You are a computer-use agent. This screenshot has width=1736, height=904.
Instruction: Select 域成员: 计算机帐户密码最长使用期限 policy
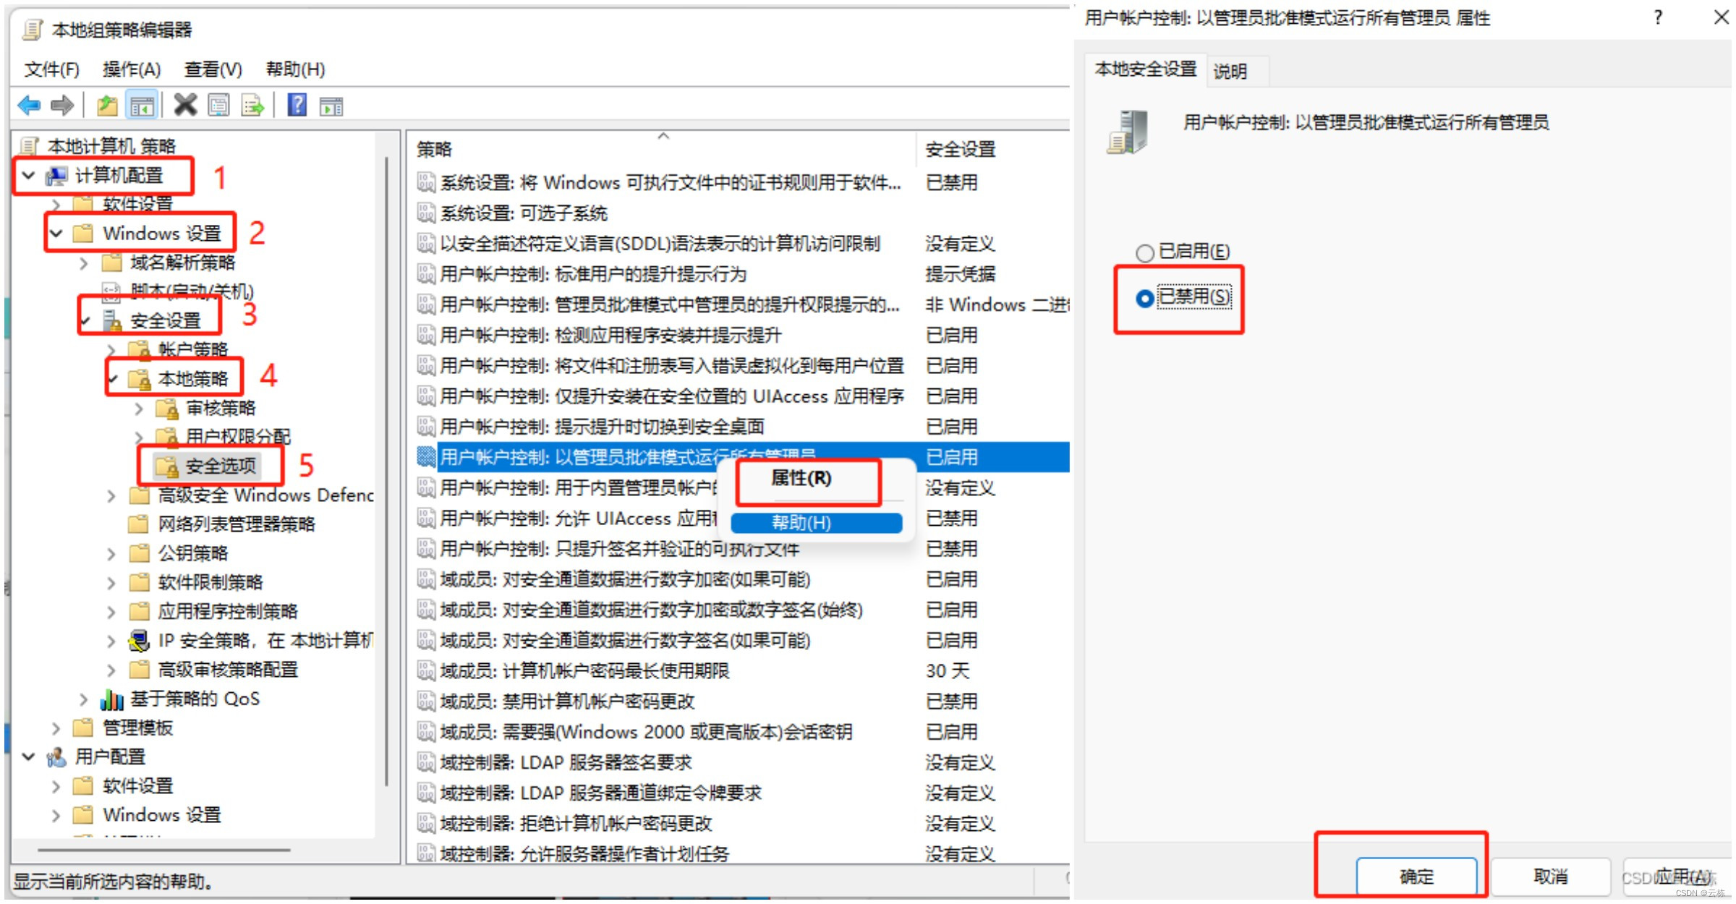click(x=584, y=671)
